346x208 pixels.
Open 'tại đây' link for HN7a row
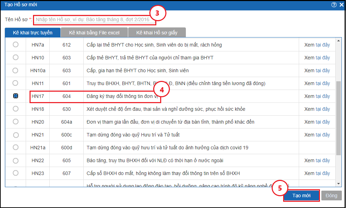click(x=323, y=45)
